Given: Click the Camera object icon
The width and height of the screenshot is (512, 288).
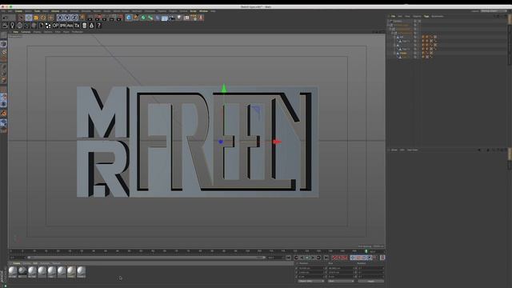Looking at the screenshot, I should [x=172, y=18].
